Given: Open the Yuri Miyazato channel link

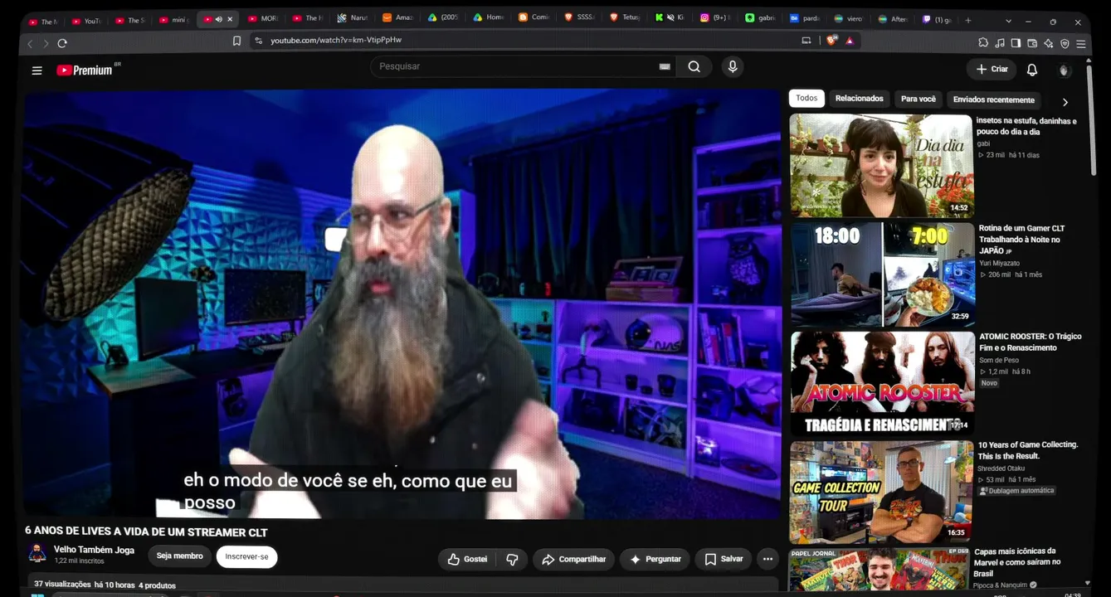Looking at the screenshot, I should [1000, 263].
